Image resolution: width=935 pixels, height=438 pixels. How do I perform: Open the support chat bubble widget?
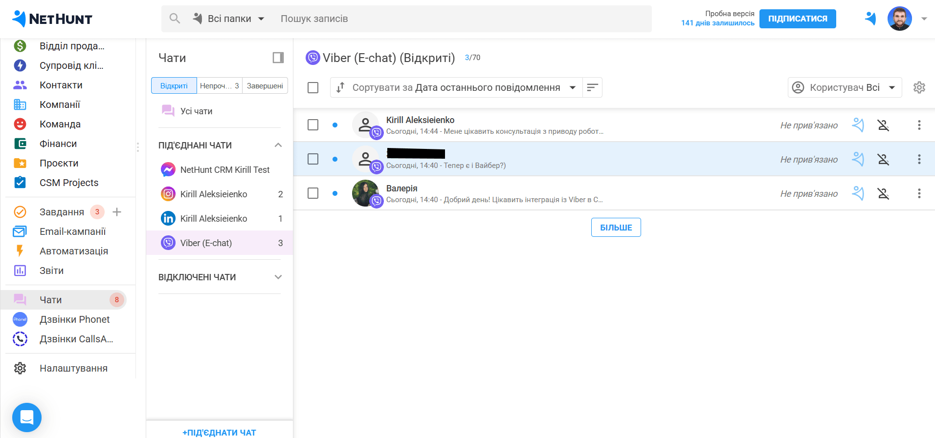[x=27, y=417]
